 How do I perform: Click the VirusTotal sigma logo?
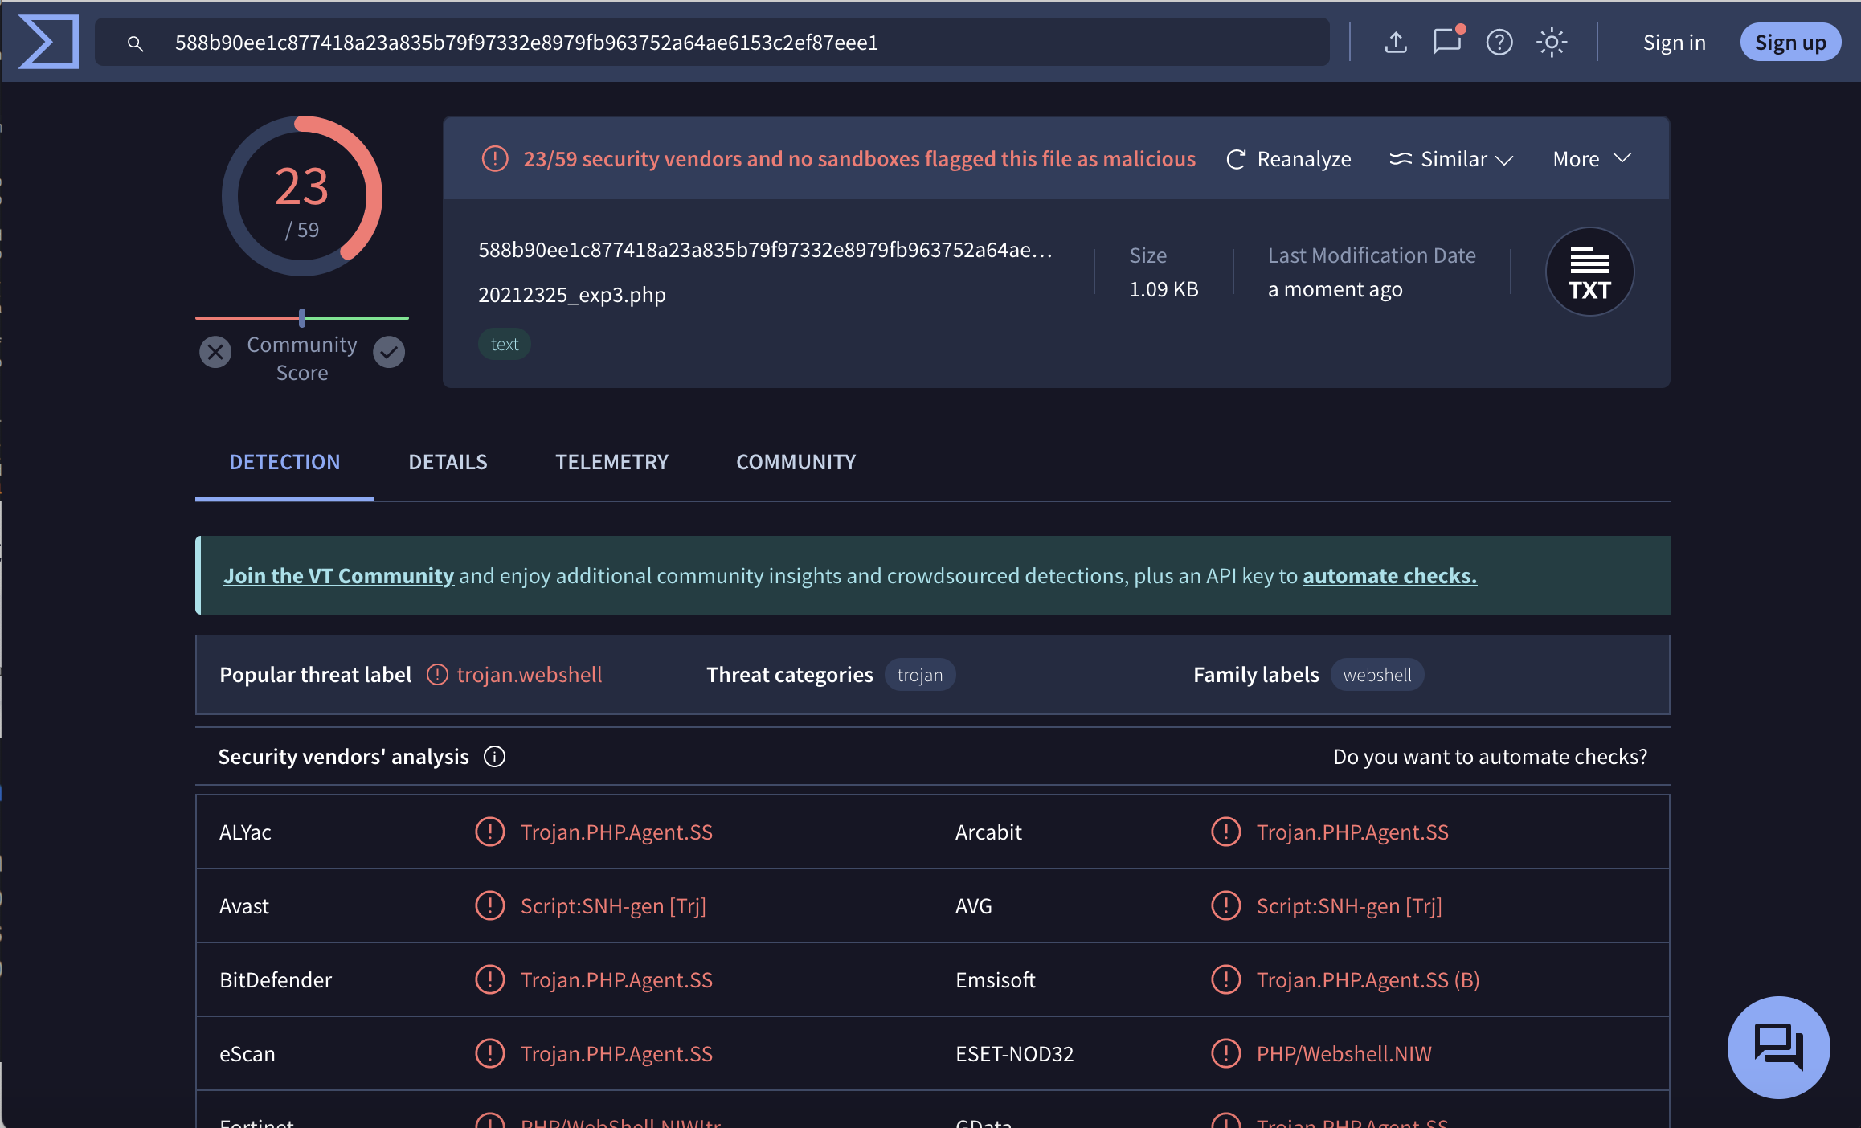[48, 42]
